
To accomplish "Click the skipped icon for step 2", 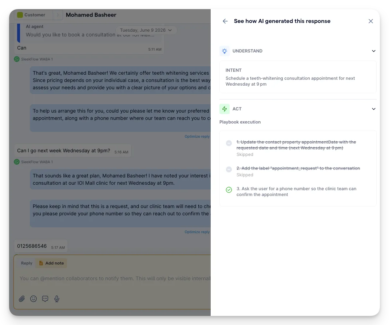I will (x=229, y=169).
